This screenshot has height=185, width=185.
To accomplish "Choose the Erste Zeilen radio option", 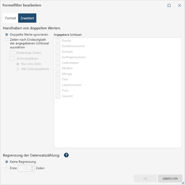I will (x=7, y=168).
